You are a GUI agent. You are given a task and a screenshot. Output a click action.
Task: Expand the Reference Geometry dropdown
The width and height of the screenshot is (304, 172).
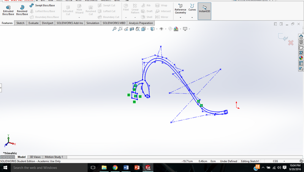pyautogui.click(x=180, y=10)
